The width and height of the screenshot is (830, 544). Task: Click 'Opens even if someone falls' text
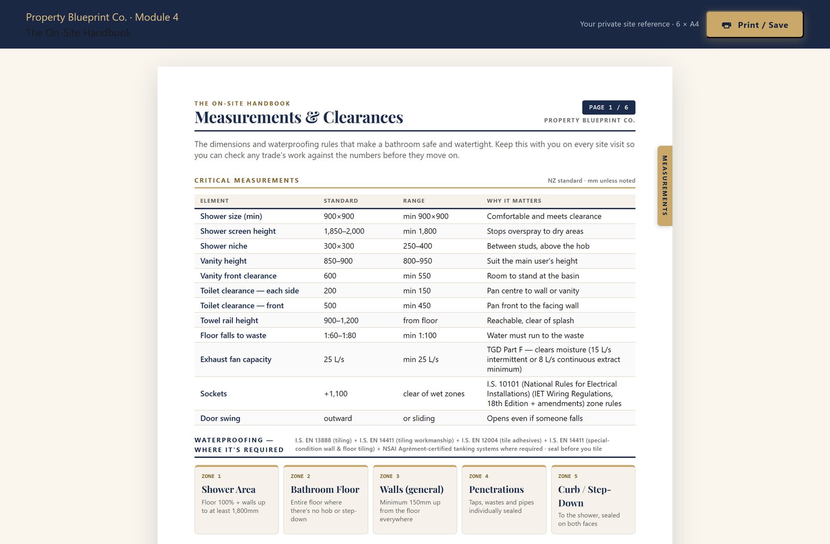coord(535,419)
